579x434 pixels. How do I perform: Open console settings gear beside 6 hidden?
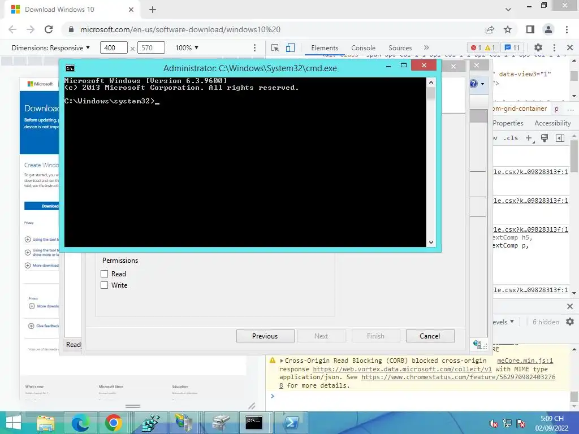point(570,322)
